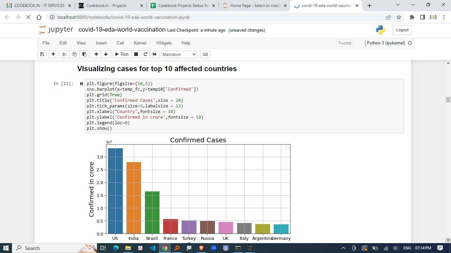Switch to Codebook Projects Status tab
The width and height of the screenshot is (451, 253).
coord(183,6)
